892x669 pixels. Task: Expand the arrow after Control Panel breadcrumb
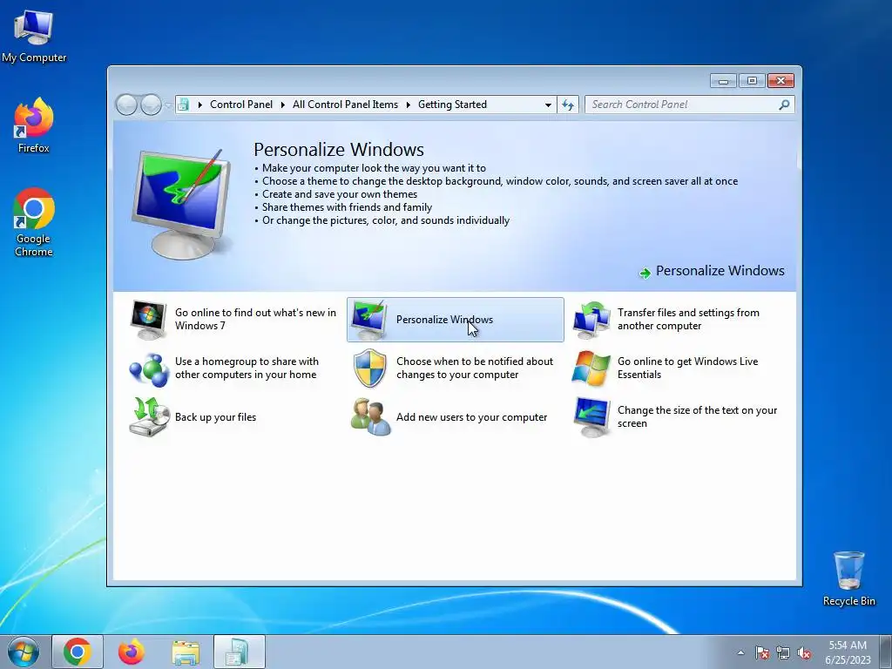tap(283, 105)
